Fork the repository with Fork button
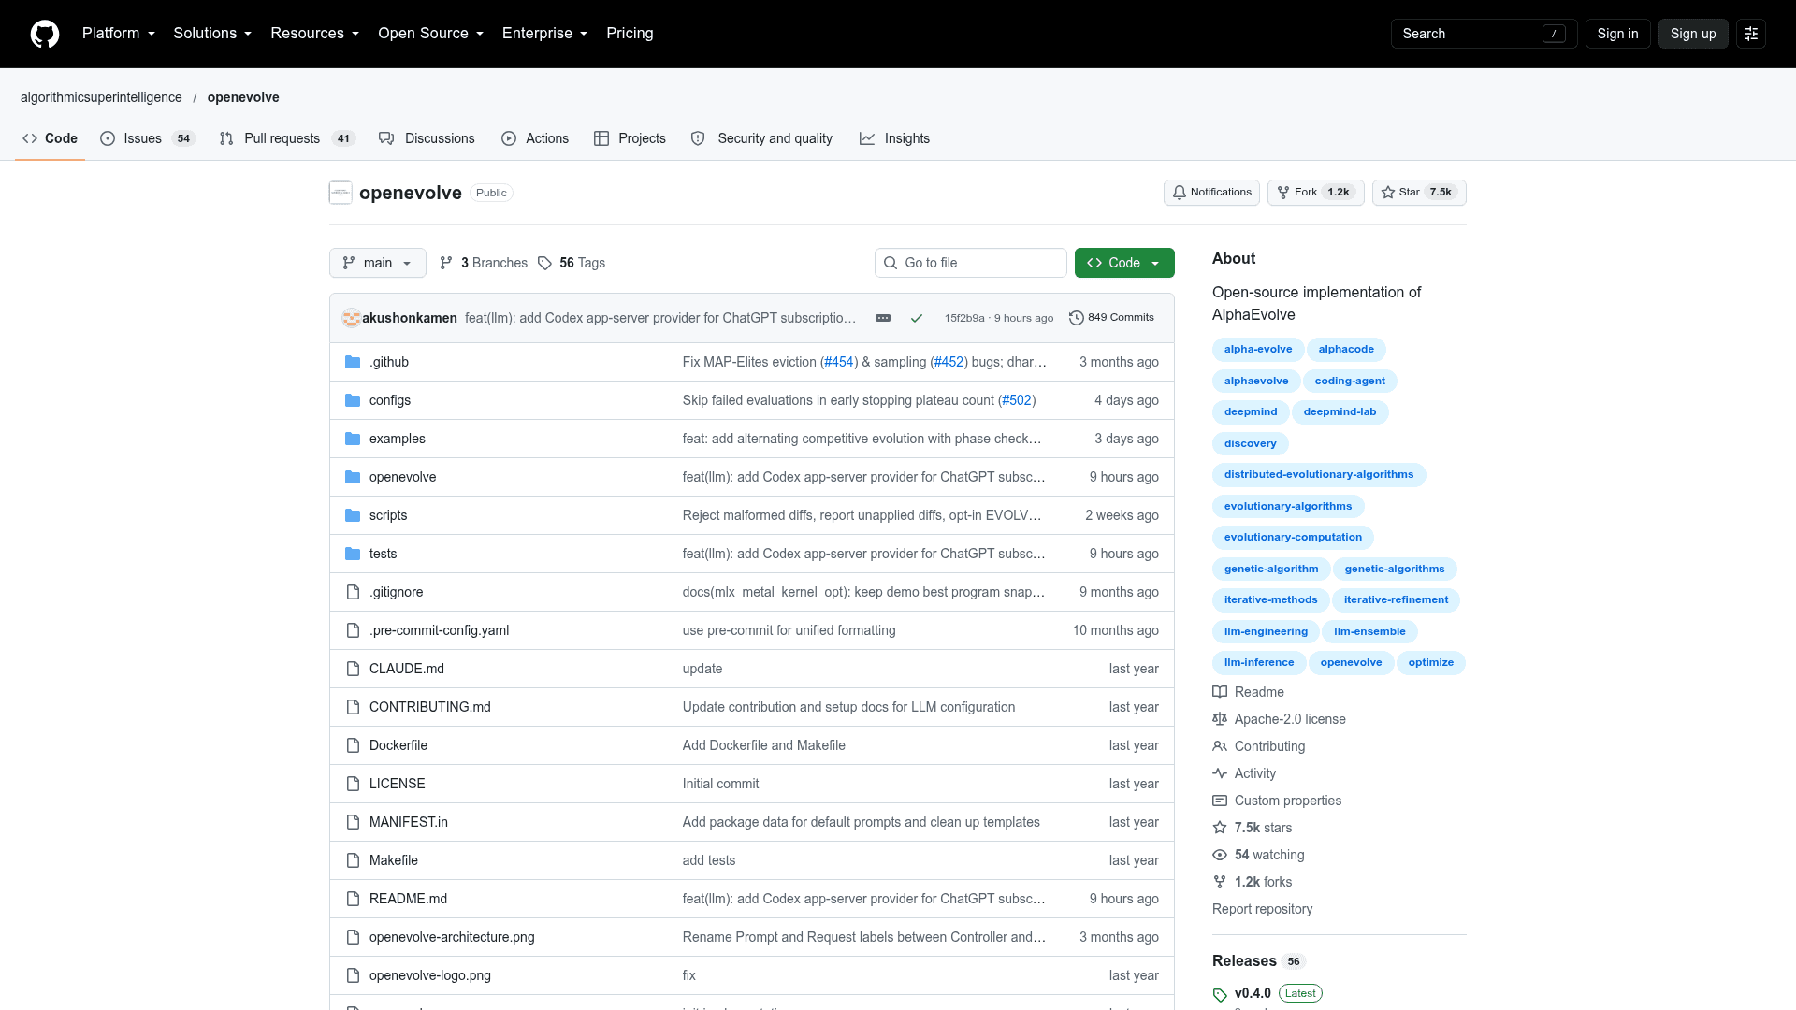This screenshot has width=1796, height=1010. click(x=1315, y=193)
